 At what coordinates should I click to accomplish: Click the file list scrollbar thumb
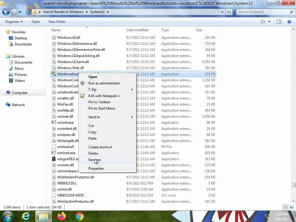point(294,185)
